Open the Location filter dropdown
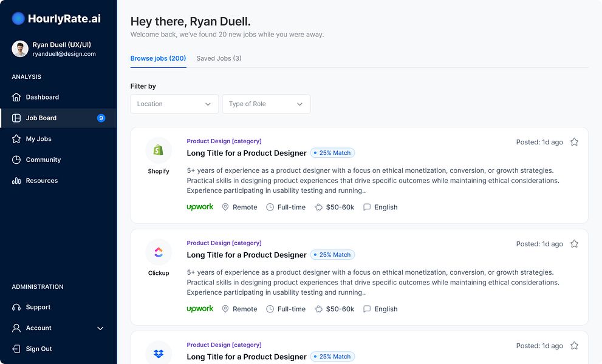Screen dimensions: 602x364 tap(174, 104)
